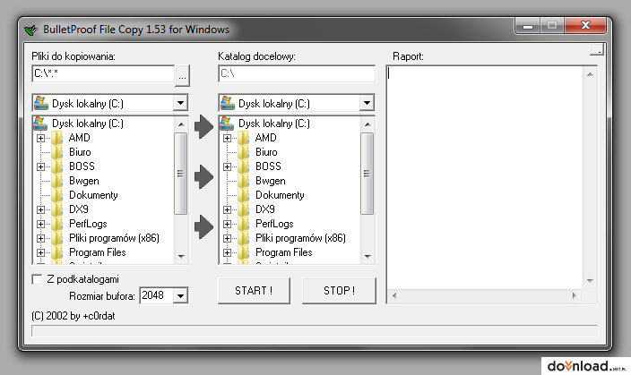Select the PerfLogs folder icon in source tree
Viewport: 631px width, 375px height.
[x=56, y=224]
